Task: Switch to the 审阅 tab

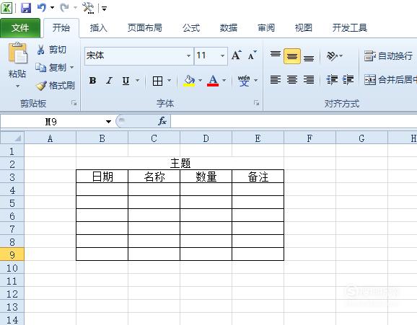Action: pyautogui.click(x=266, y=27)
